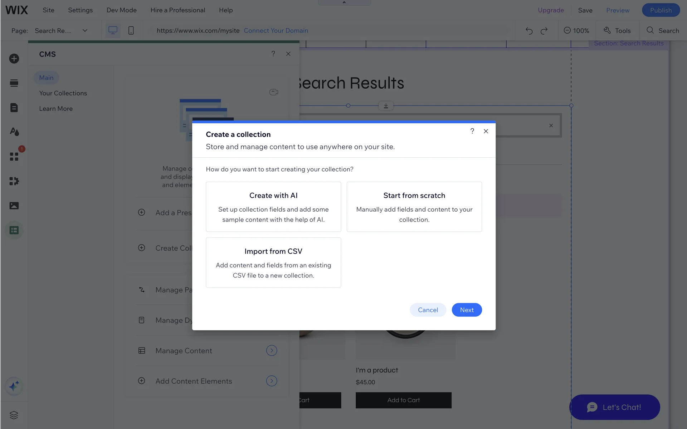Viewport: 687px width, 429px height.
Task: Open the Media sidebar icon
Action: (14, 206)
